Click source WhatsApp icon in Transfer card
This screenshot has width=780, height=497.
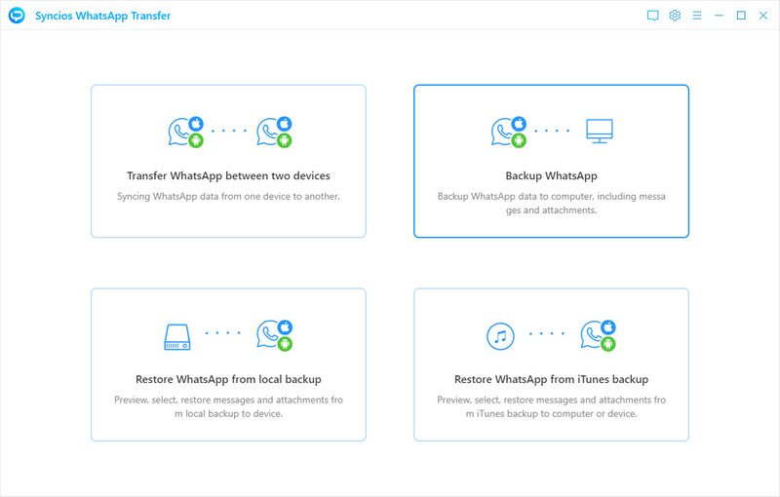[x=185, y=132]
